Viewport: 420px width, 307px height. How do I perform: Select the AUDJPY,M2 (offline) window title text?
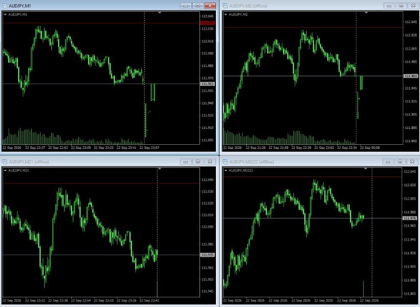248,6
